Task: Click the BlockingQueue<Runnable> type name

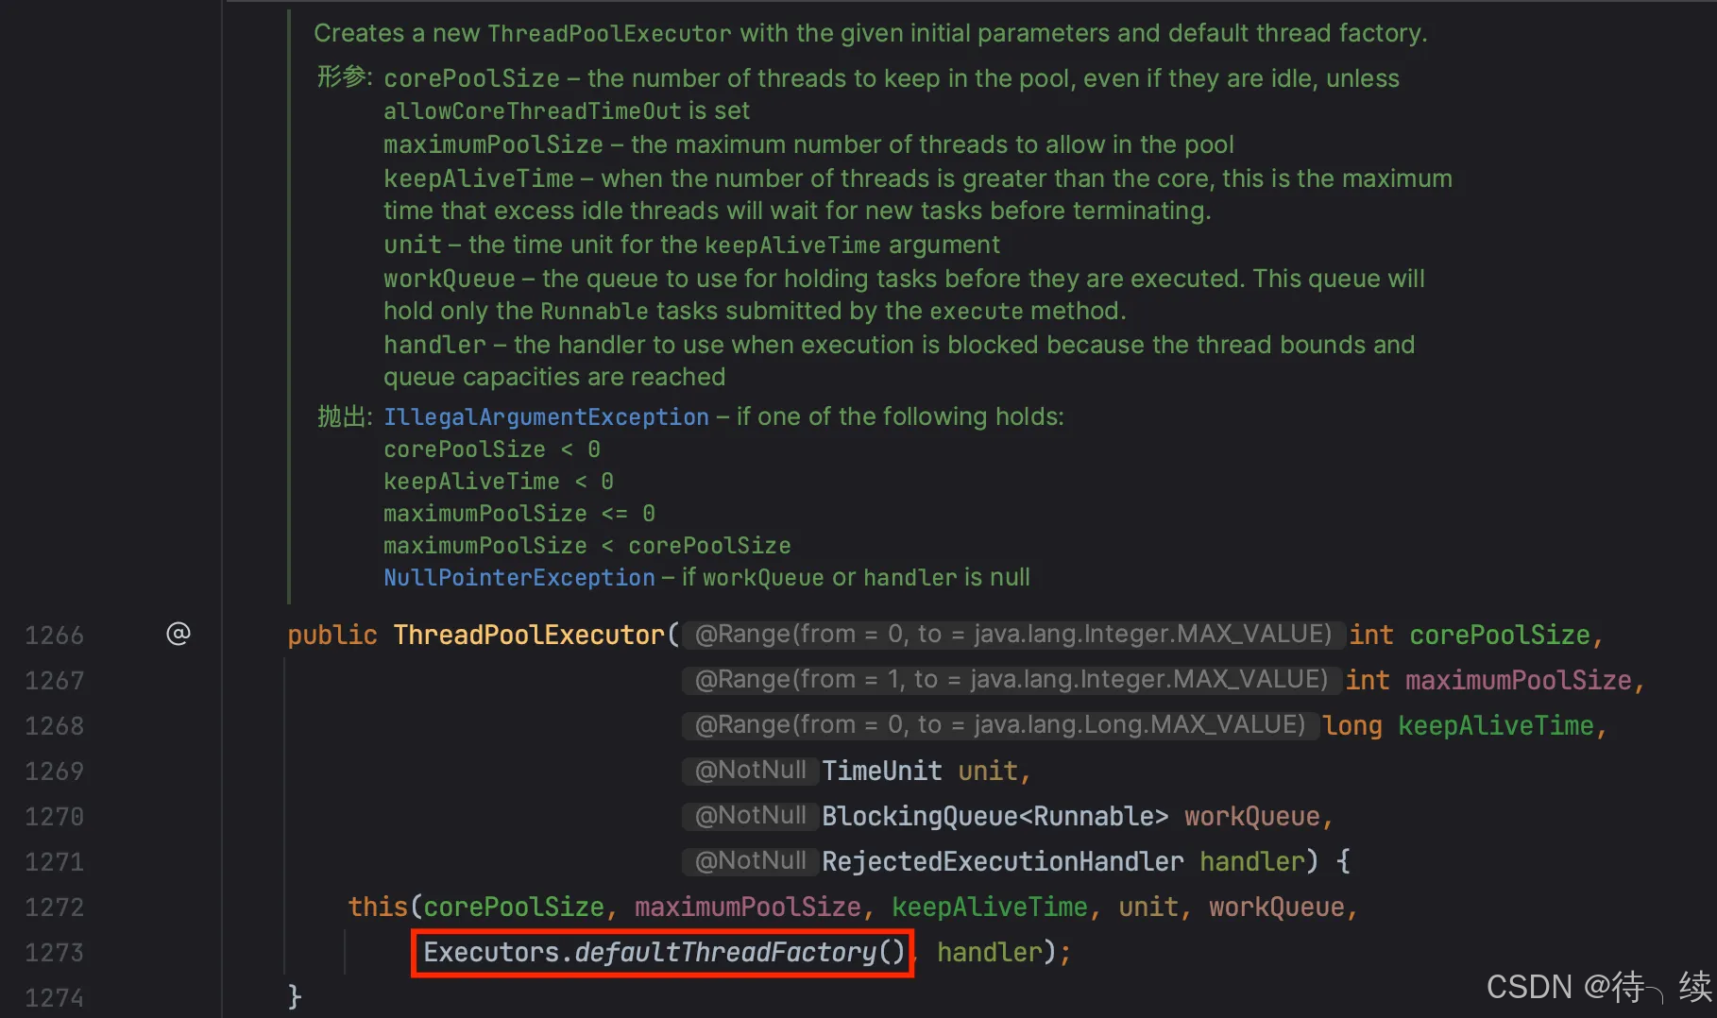Action: pos(995,816)
